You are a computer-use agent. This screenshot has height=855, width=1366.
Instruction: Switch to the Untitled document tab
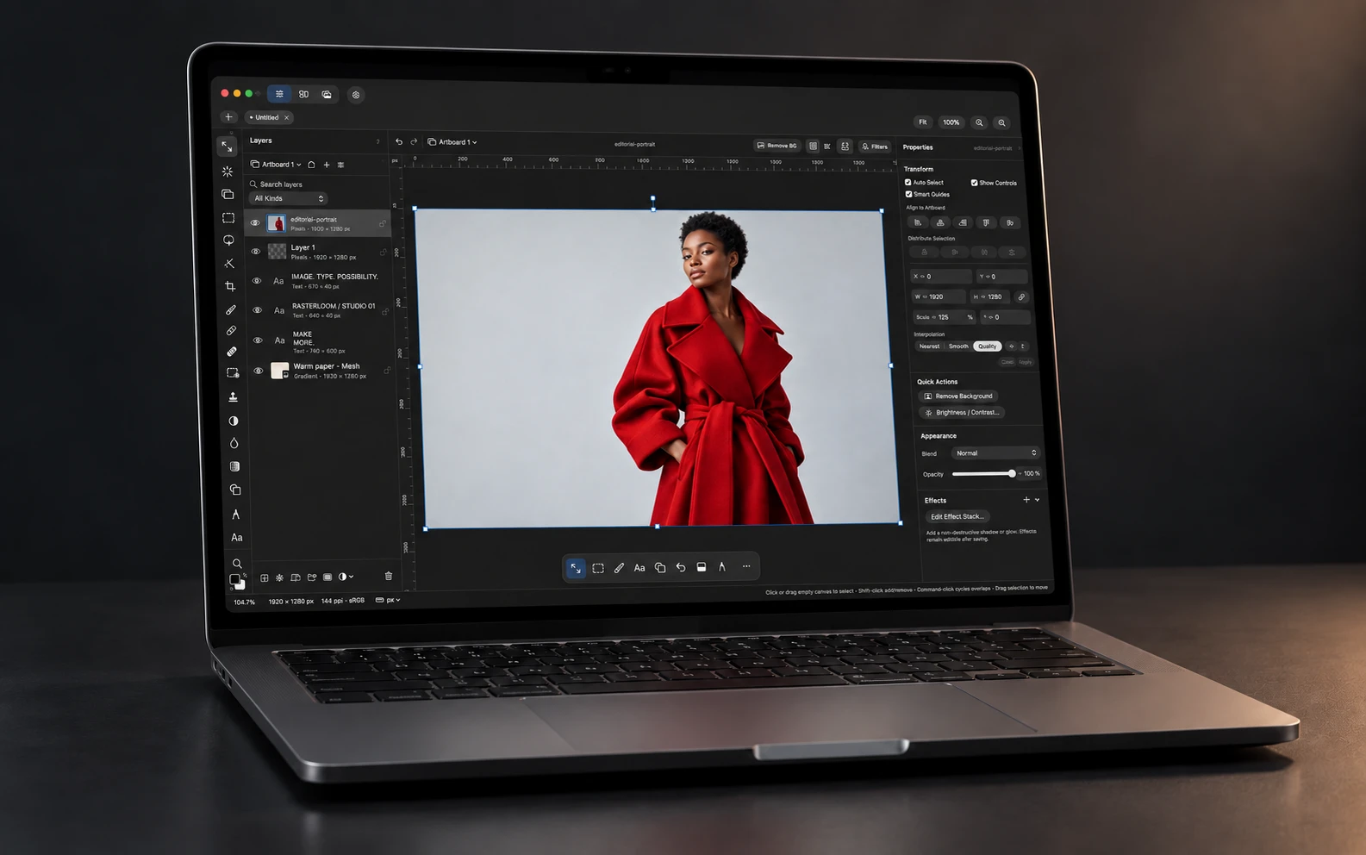[270, 117]
